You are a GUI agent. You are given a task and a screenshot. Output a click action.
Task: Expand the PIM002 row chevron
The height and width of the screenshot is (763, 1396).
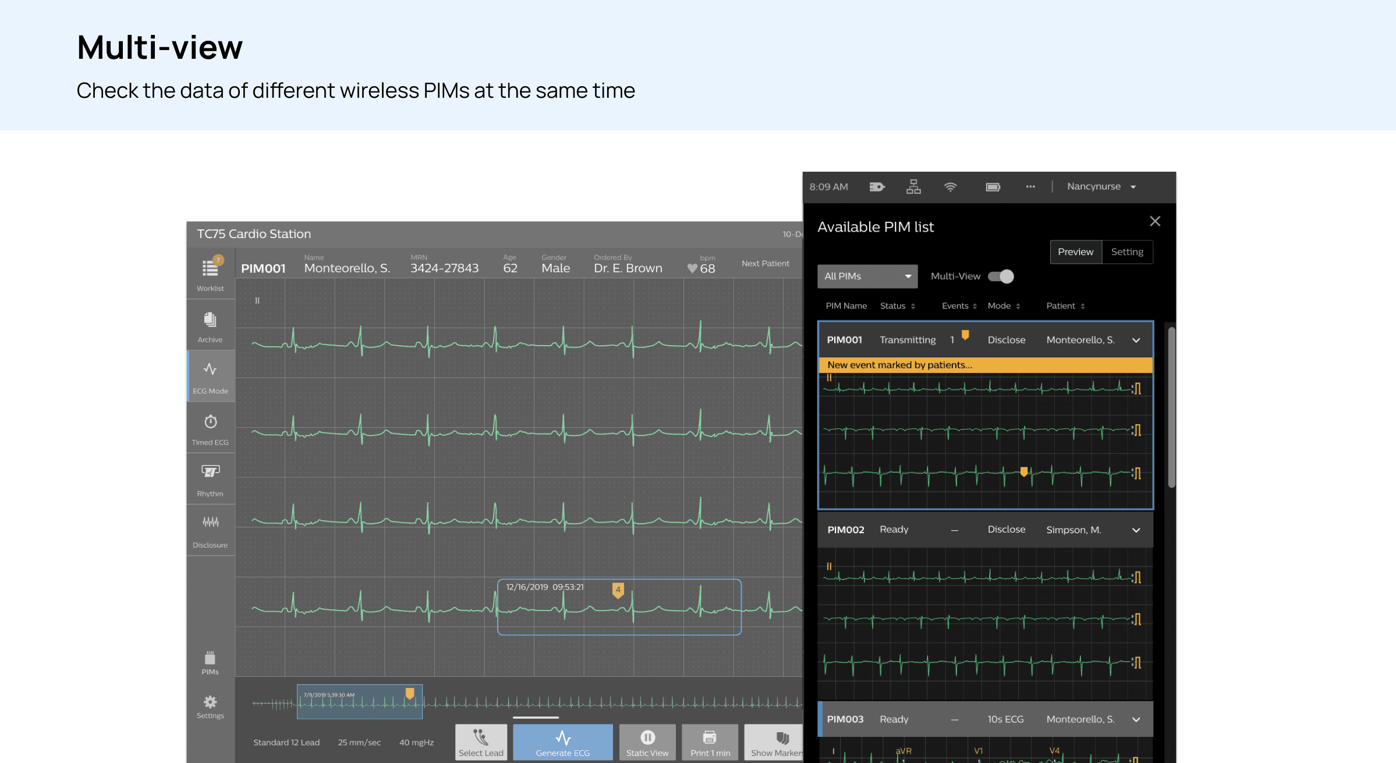pos(1136,530)
